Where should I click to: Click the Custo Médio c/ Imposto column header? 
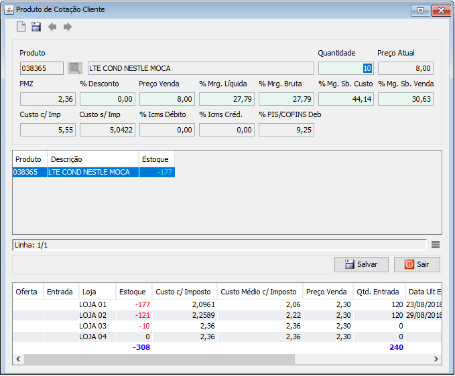[260, 292]
